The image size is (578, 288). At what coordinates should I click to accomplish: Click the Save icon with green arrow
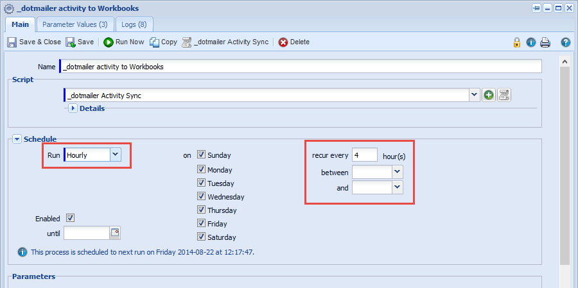pos(71,42)
